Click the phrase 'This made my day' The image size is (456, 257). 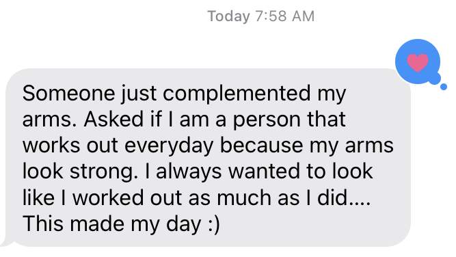[x=111, y=224]
